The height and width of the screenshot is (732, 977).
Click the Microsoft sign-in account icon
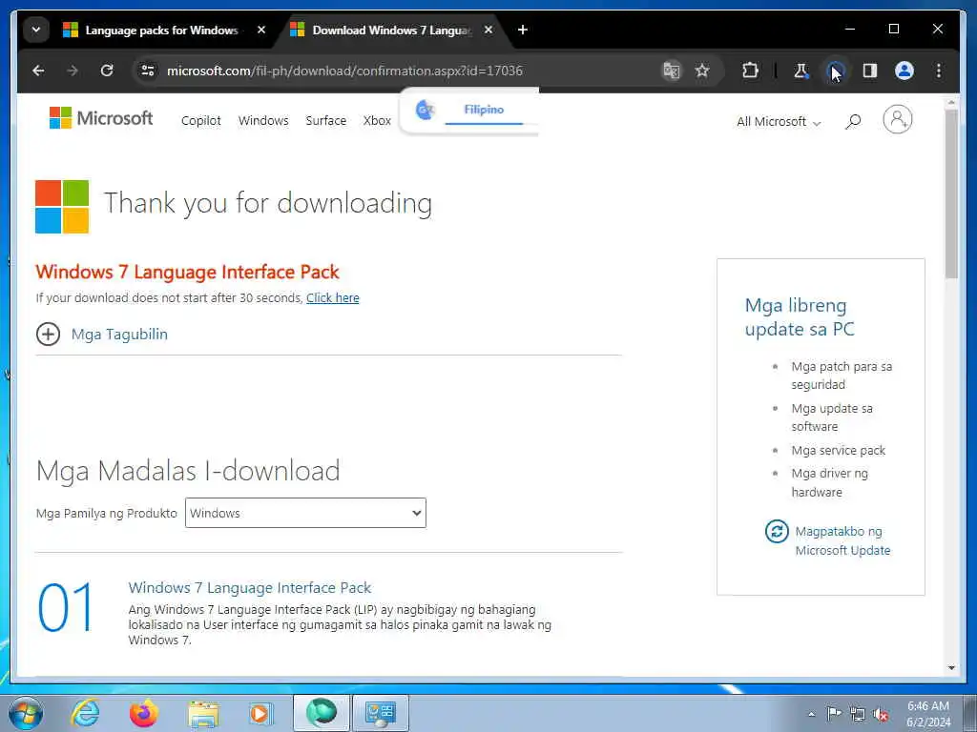point(897,119)
